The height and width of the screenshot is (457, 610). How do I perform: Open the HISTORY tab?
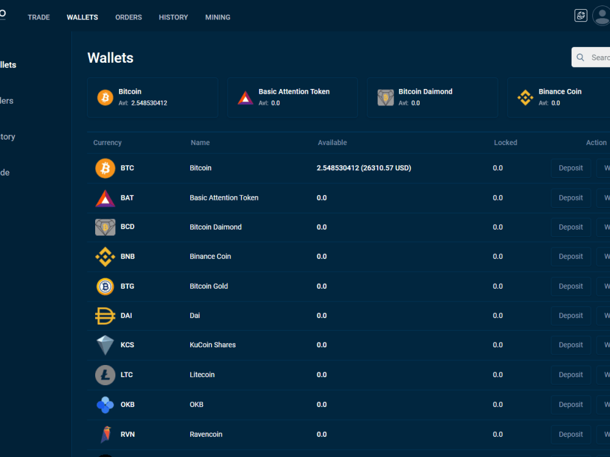coord(173,17)
